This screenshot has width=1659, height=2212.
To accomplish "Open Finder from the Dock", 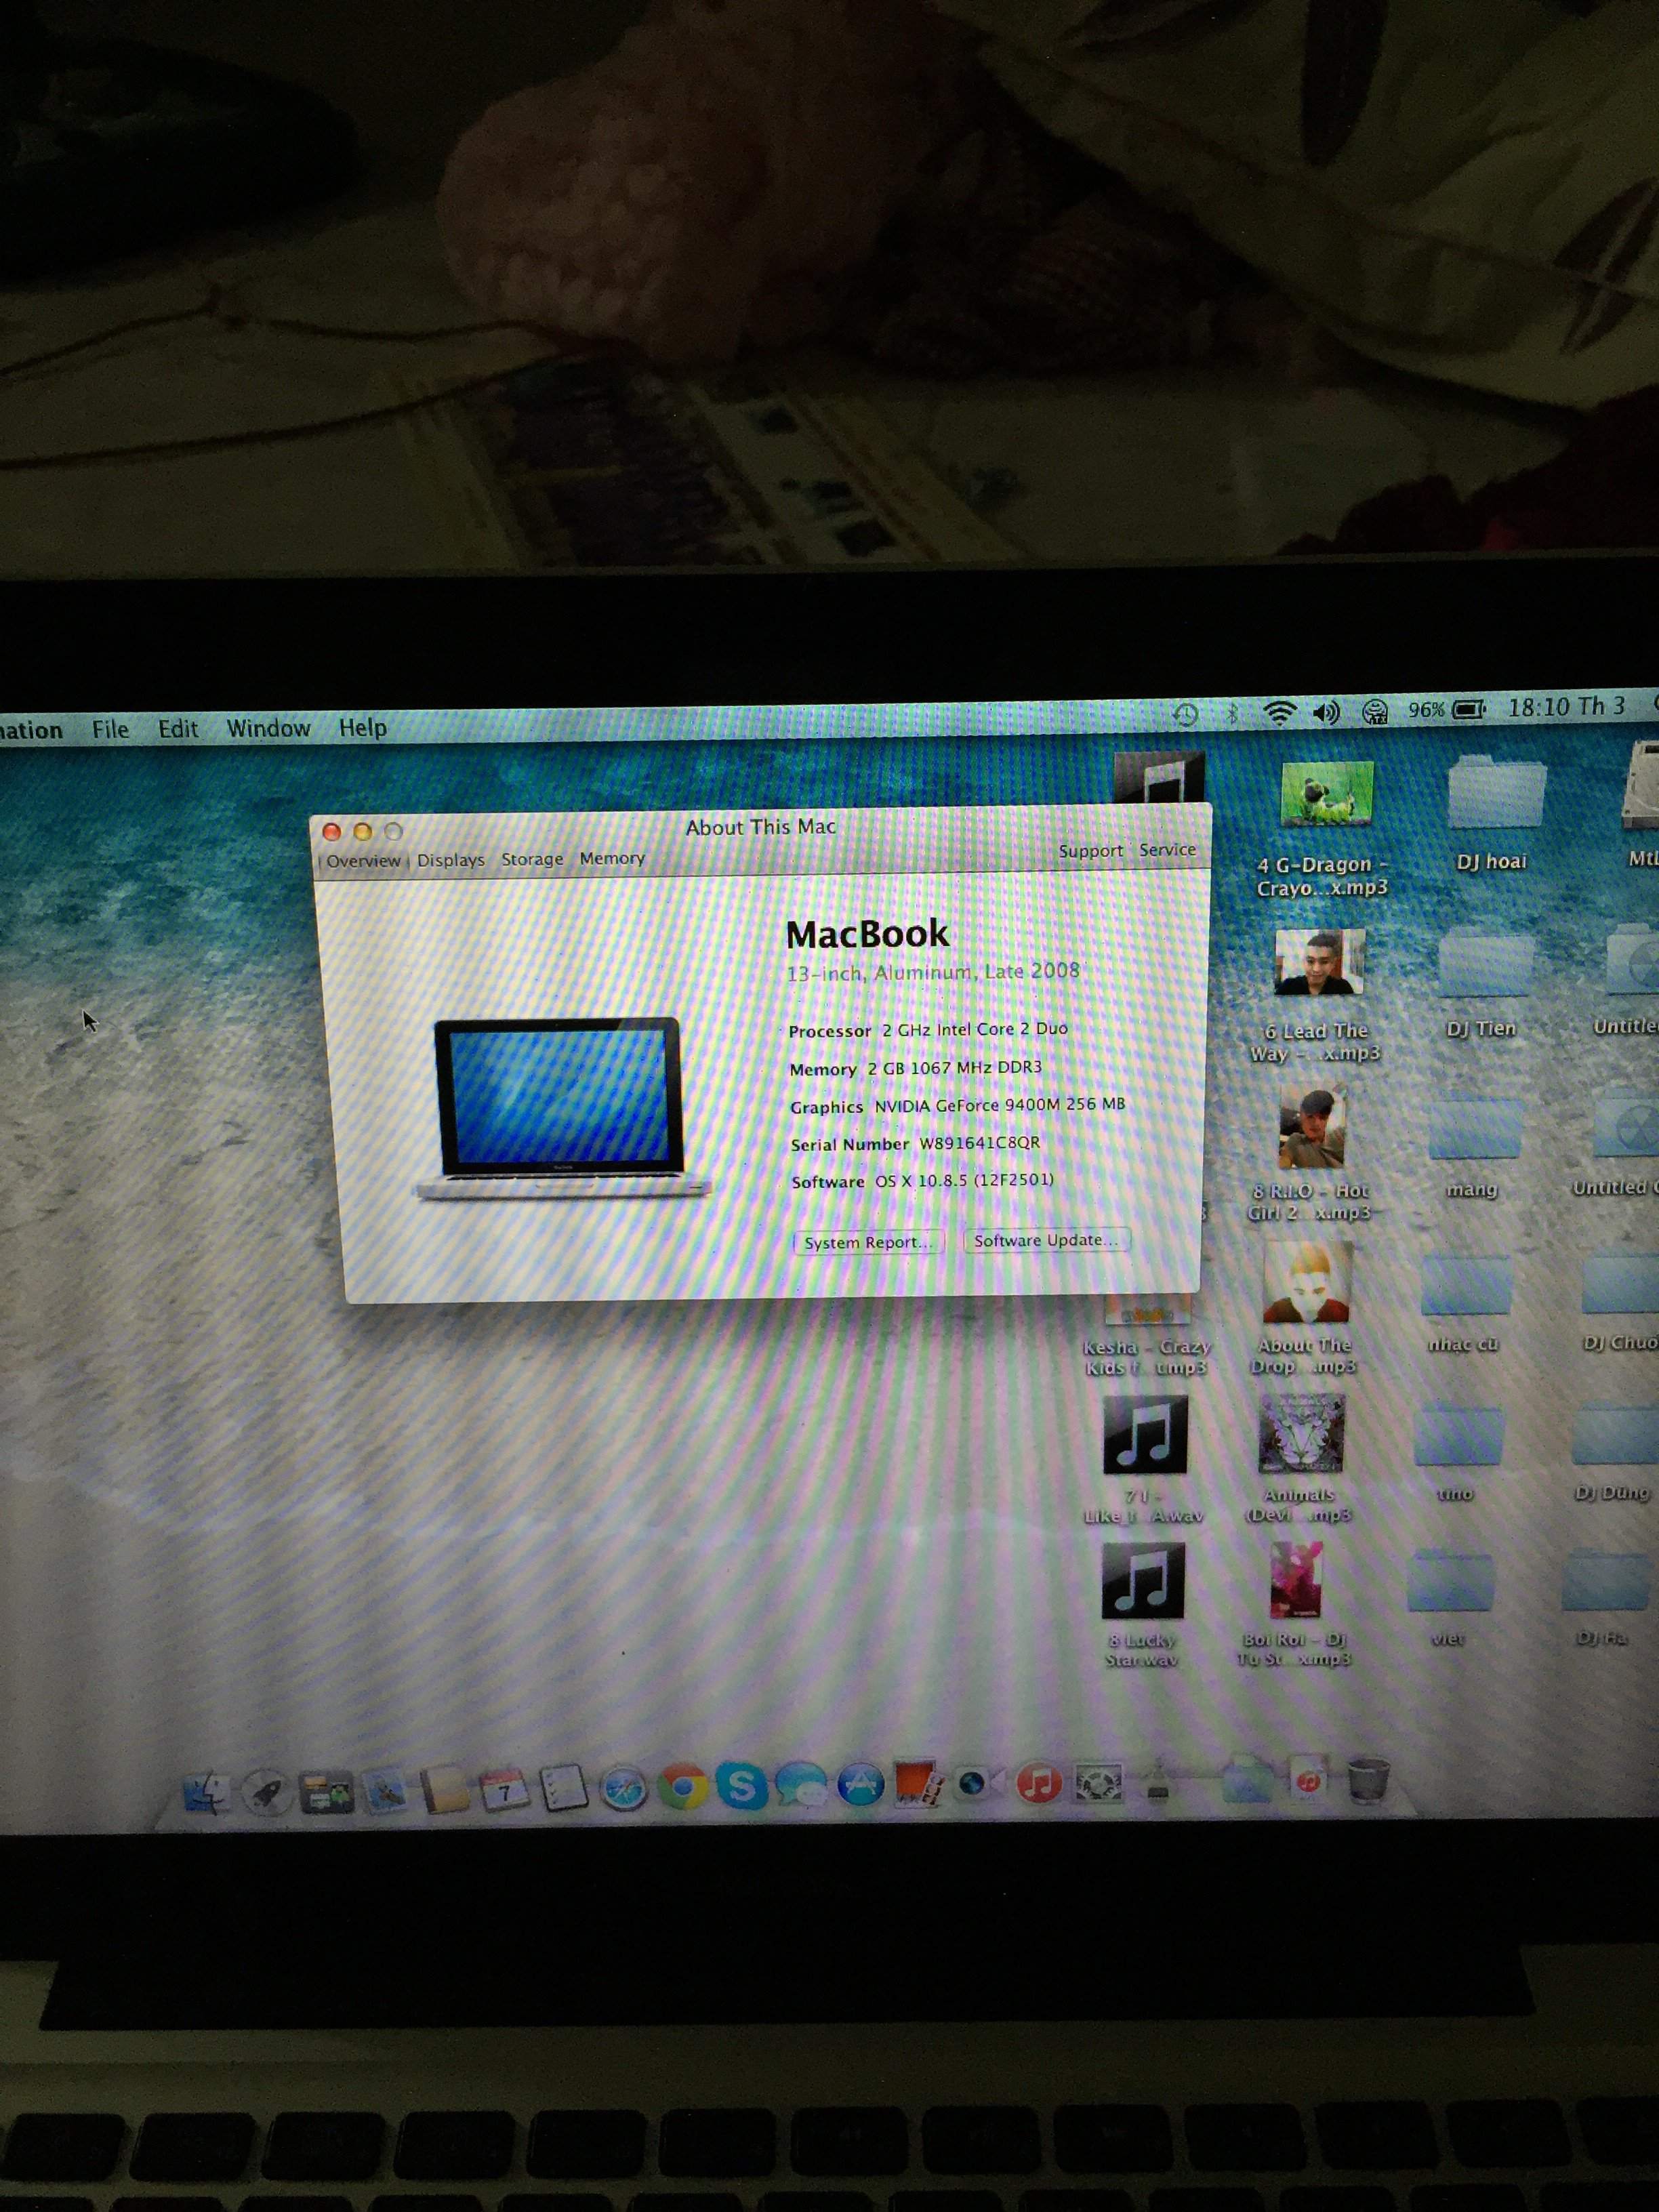I will click(206, 1791).
